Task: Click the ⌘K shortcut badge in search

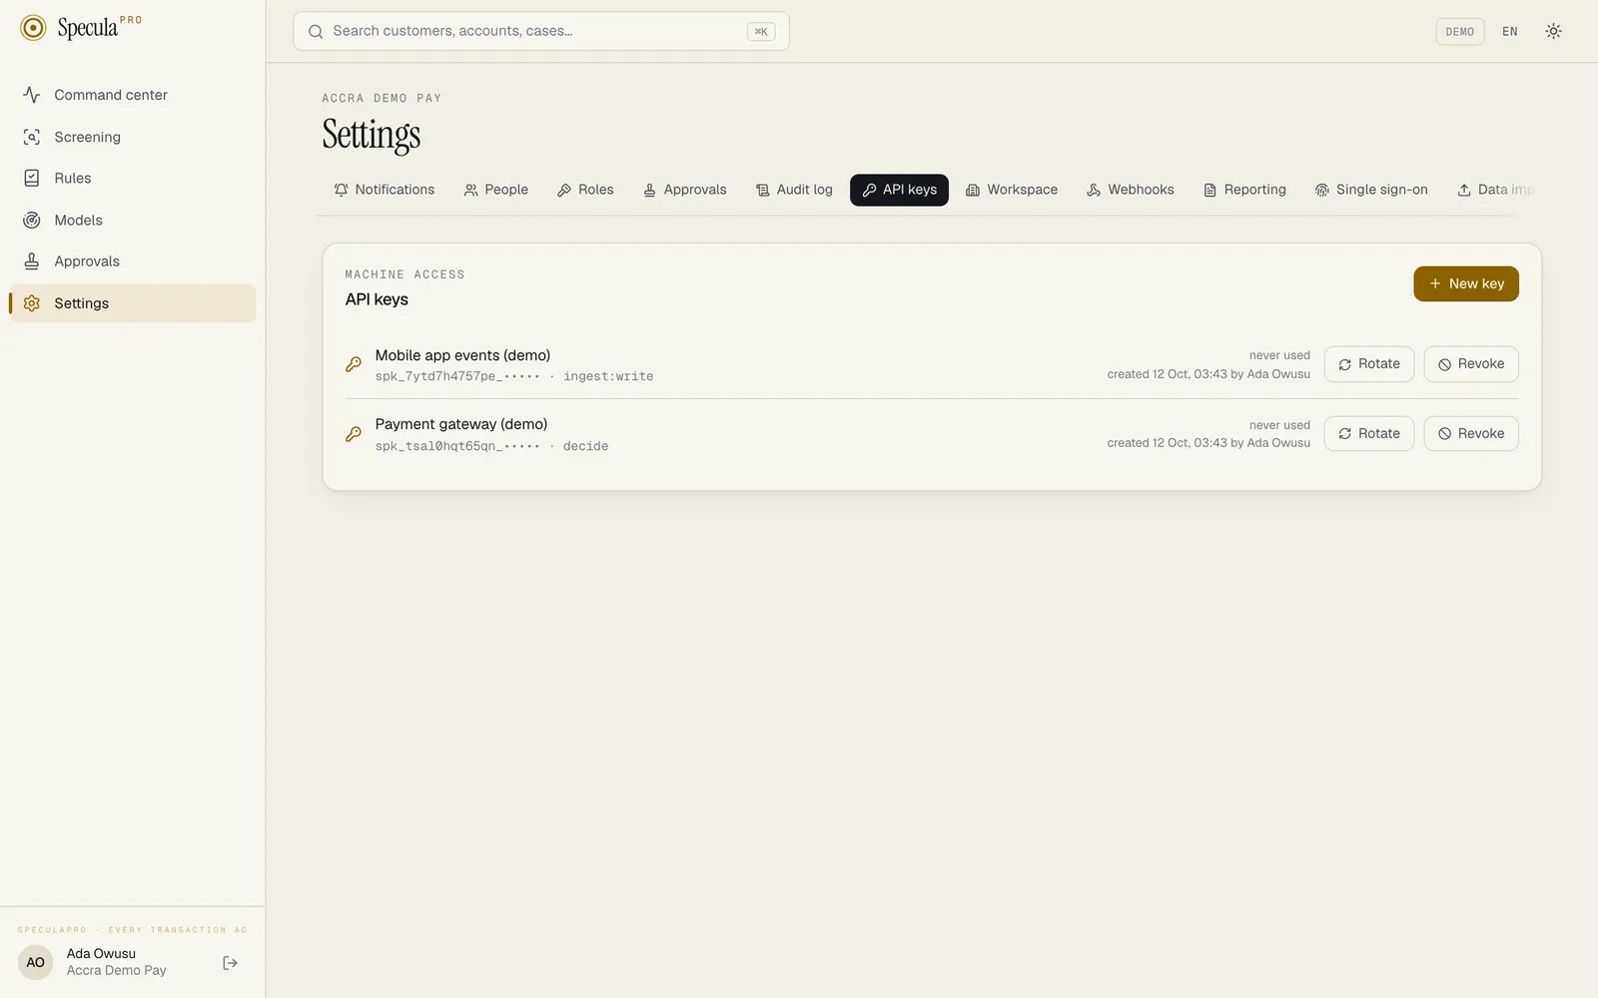Action: (x=761, y=32)
